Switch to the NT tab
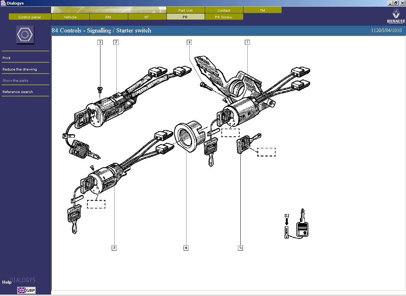The height and width of the screenshot is (296, 406). 147,17
